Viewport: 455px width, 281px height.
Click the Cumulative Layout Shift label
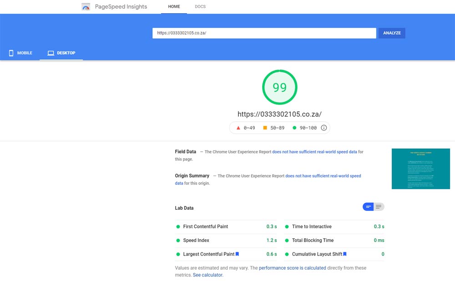pyautogui.click(x=317, y=254)
